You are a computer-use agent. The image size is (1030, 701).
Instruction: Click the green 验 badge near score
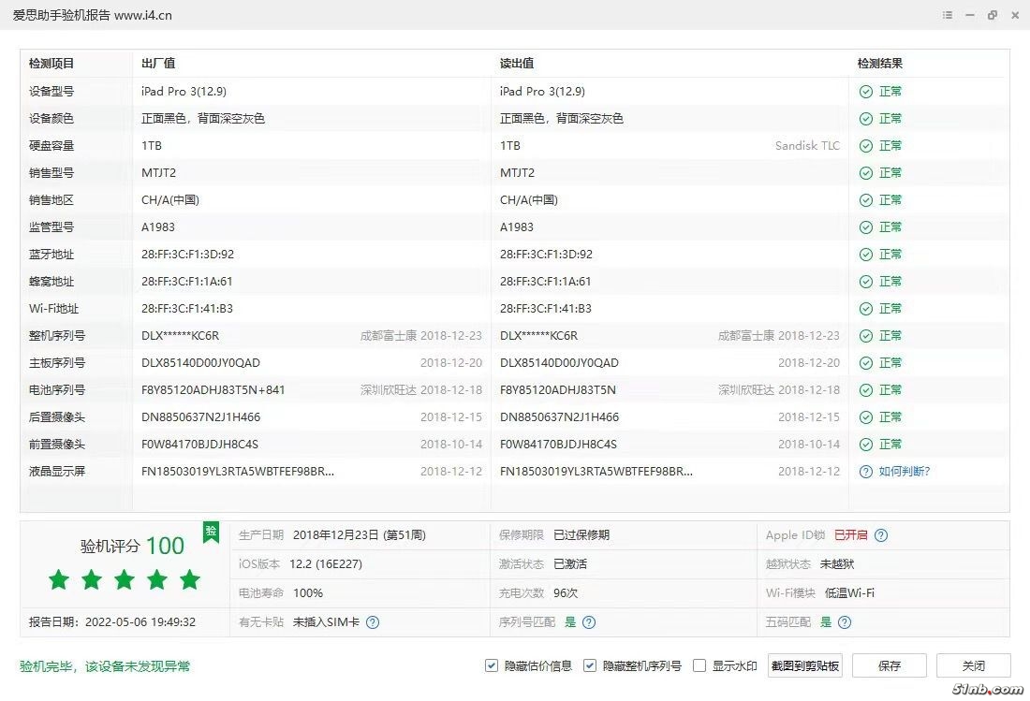pyautogui.click(x=211, y=531)
